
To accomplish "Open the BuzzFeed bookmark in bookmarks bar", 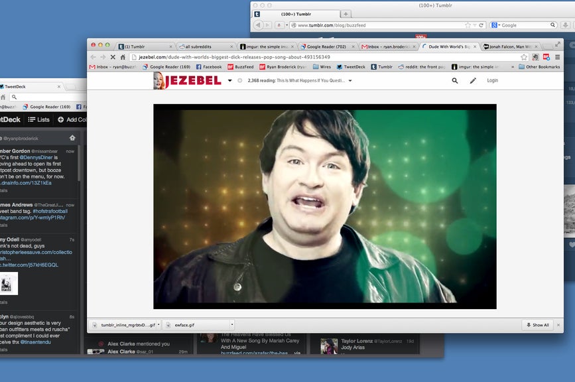I will click(x=240, y=67).
